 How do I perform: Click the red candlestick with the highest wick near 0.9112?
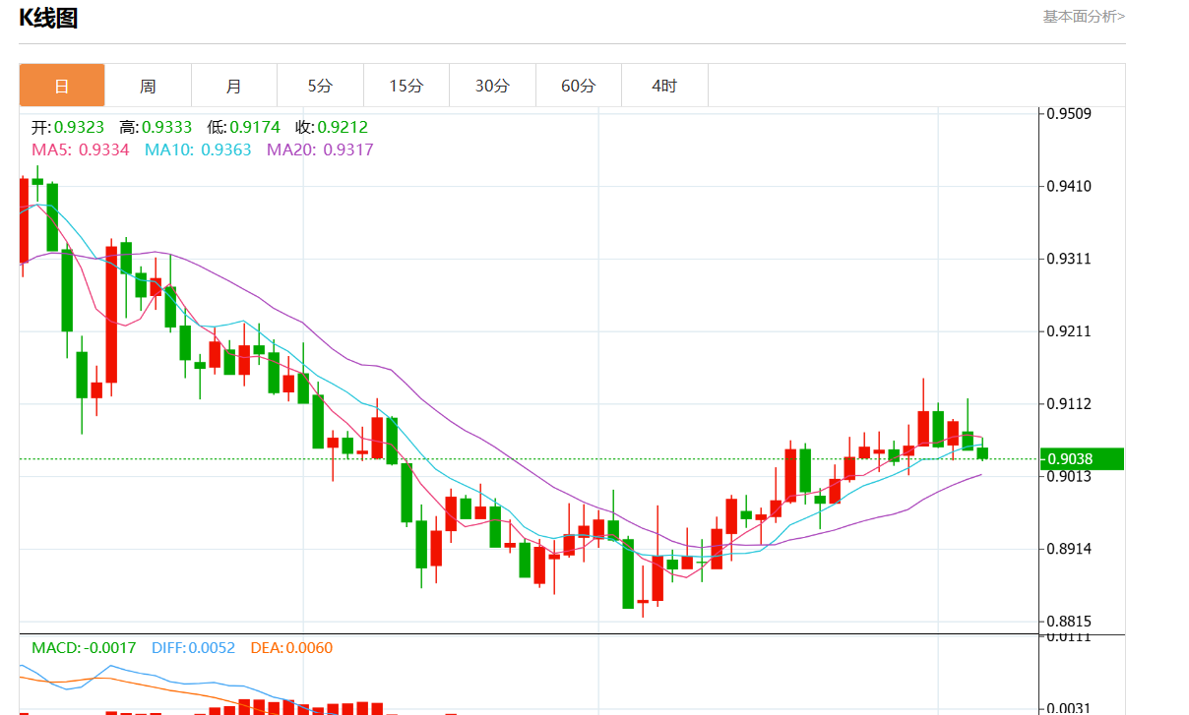click(x=923, y=428)
